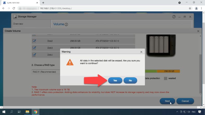Select Overview in Storage Manager sidebar
The width and height of the screenshot is (205, 115).
coord(18,24)
